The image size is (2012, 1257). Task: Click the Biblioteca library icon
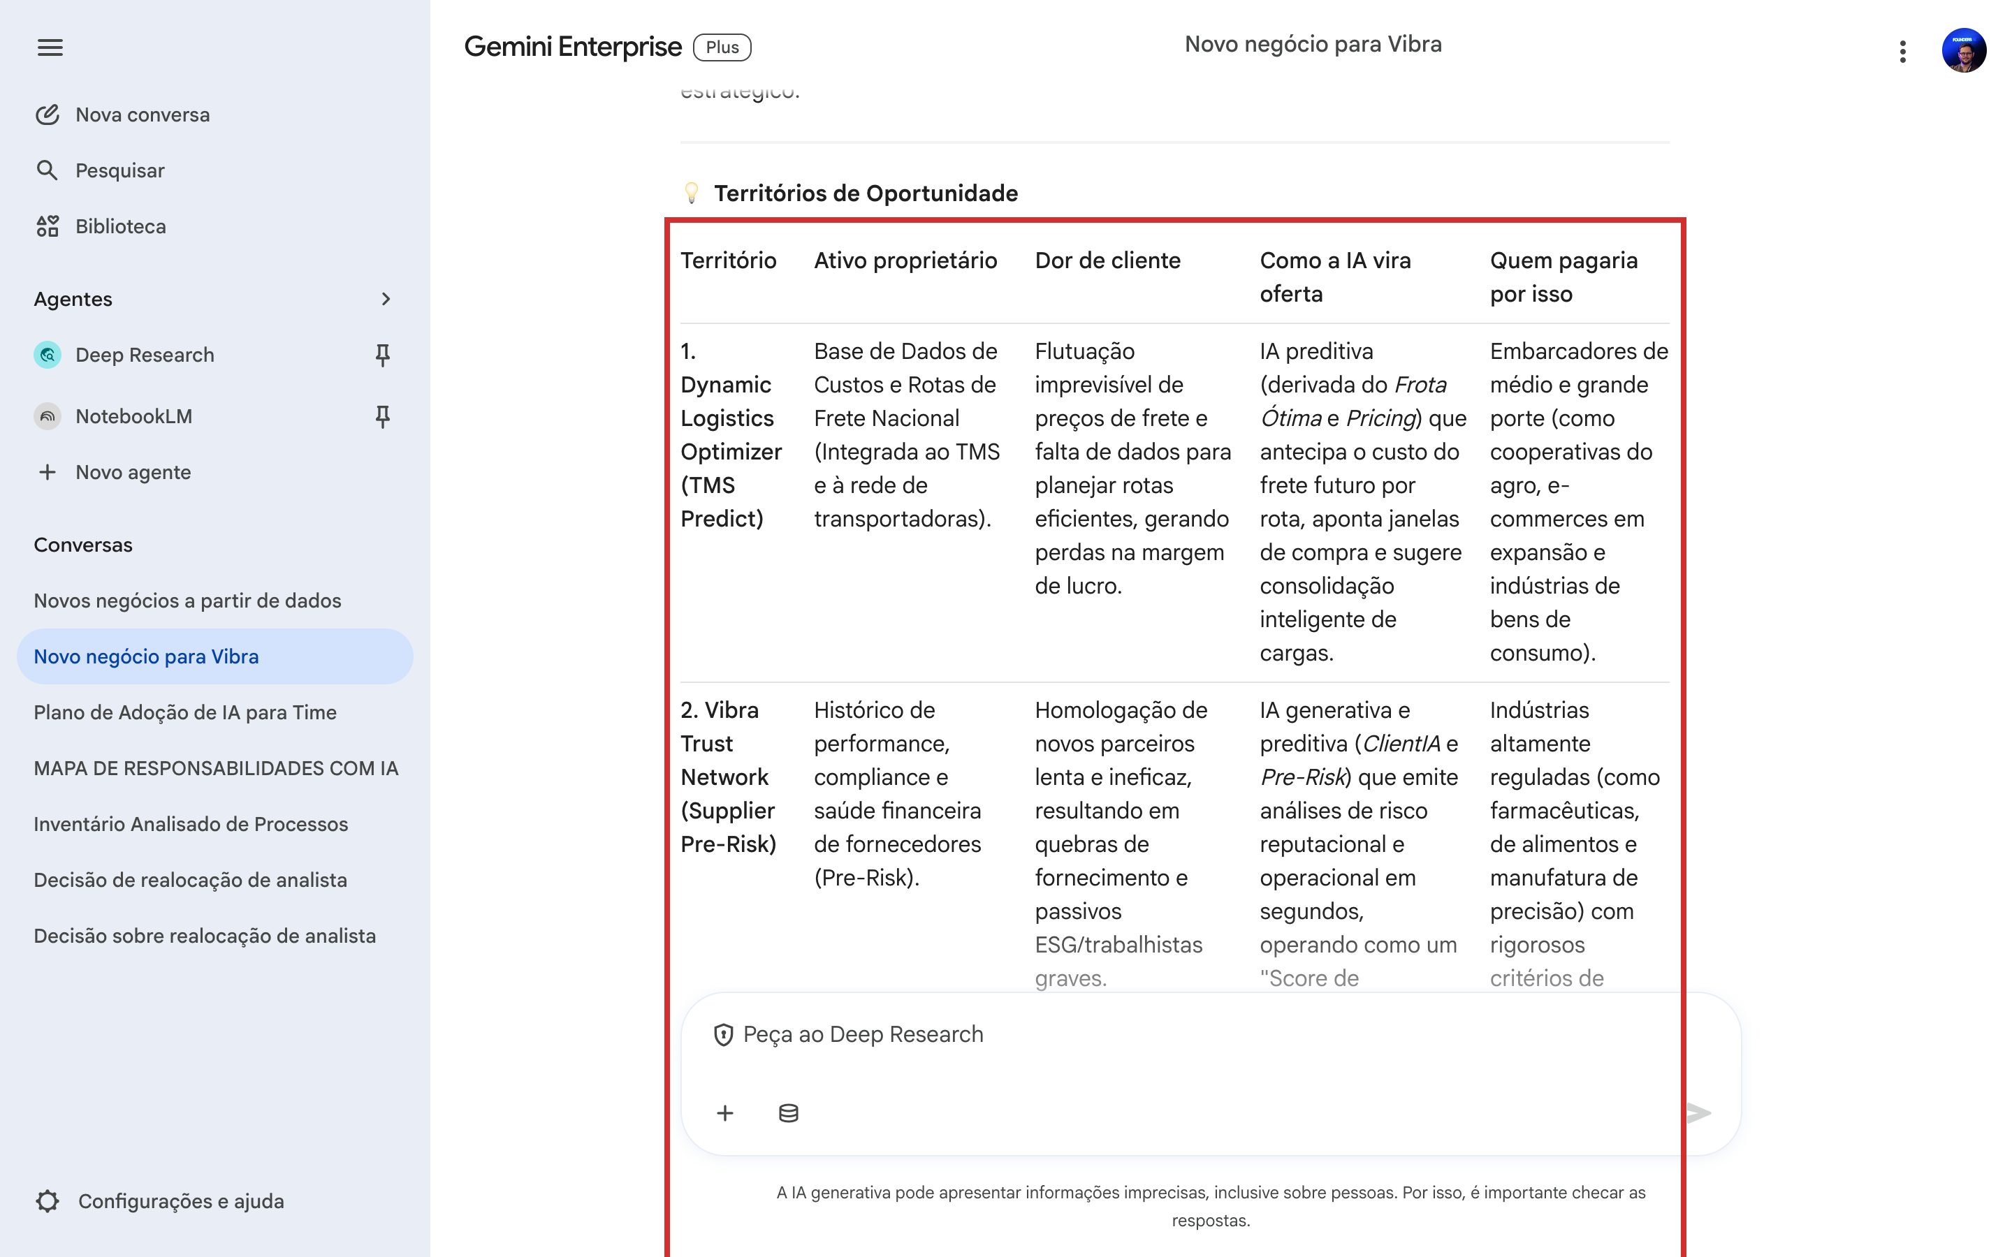click(48, 226)
